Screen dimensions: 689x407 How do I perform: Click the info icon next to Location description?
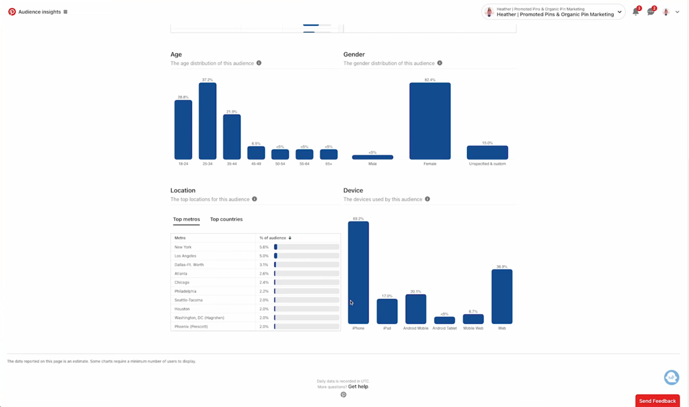click(254, 199)
